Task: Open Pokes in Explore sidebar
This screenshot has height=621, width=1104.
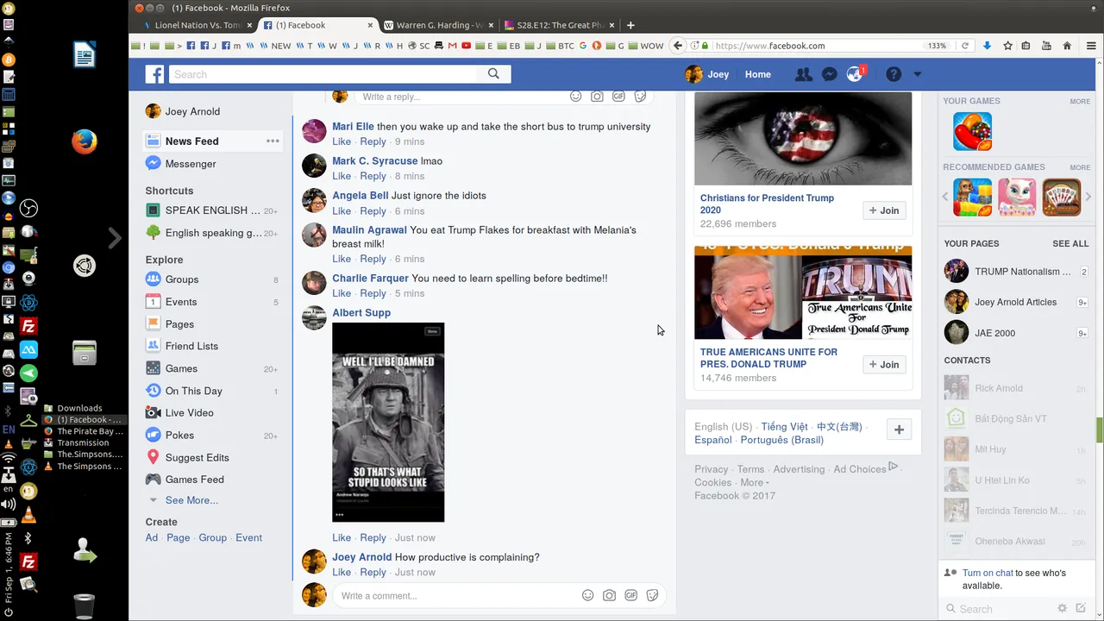Action: click(179, 436)
